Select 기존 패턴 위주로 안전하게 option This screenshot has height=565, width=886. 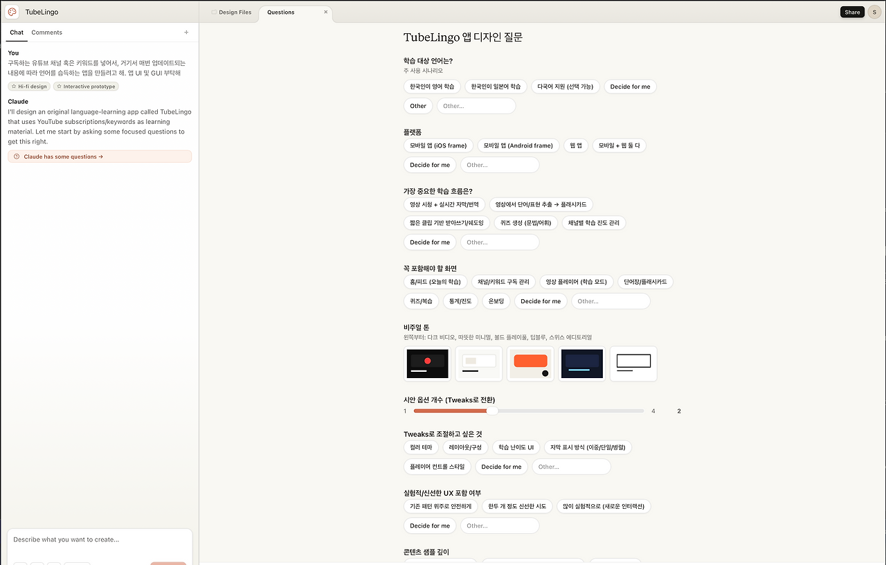click(440, 506)
